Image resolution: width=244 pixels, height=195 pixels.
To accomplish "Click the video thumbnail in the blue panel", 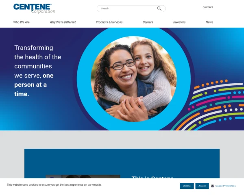I will click(83, 176).
